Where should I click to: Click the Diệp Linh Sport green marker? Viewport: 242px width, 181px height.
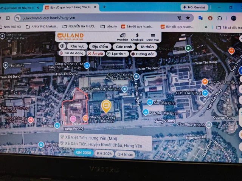pyautogui.click(x=188, y=48)
